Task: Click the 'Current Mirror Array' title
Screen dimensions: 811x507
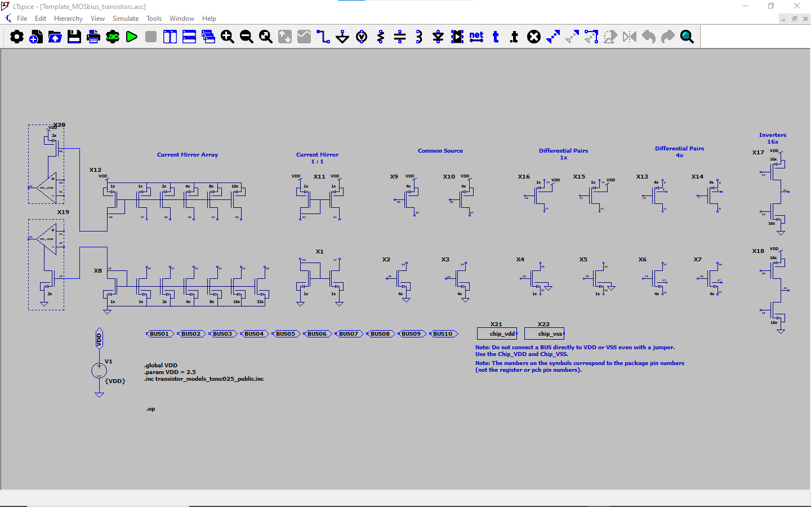Action: [188, 155]
